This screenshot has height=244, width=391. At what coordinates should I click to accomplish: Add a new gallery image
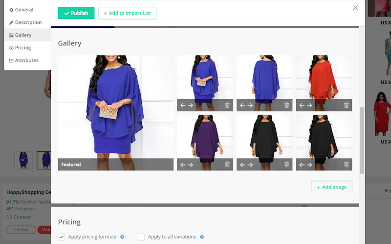coord(331,187)
